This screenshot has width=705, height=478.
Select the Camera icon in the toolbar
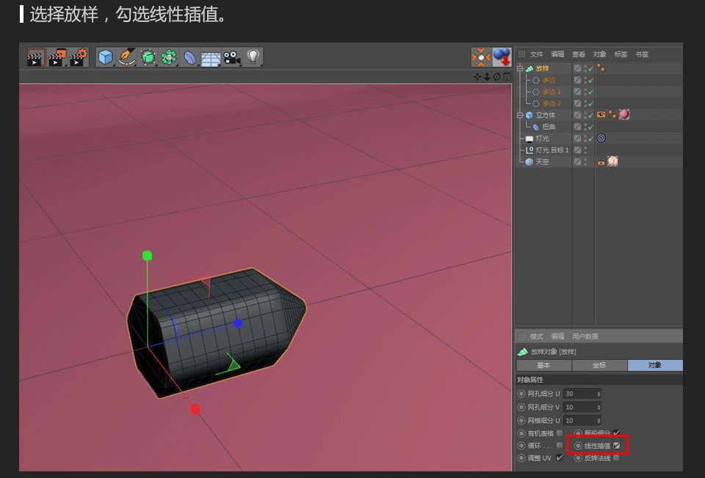(x=231, y=57)
